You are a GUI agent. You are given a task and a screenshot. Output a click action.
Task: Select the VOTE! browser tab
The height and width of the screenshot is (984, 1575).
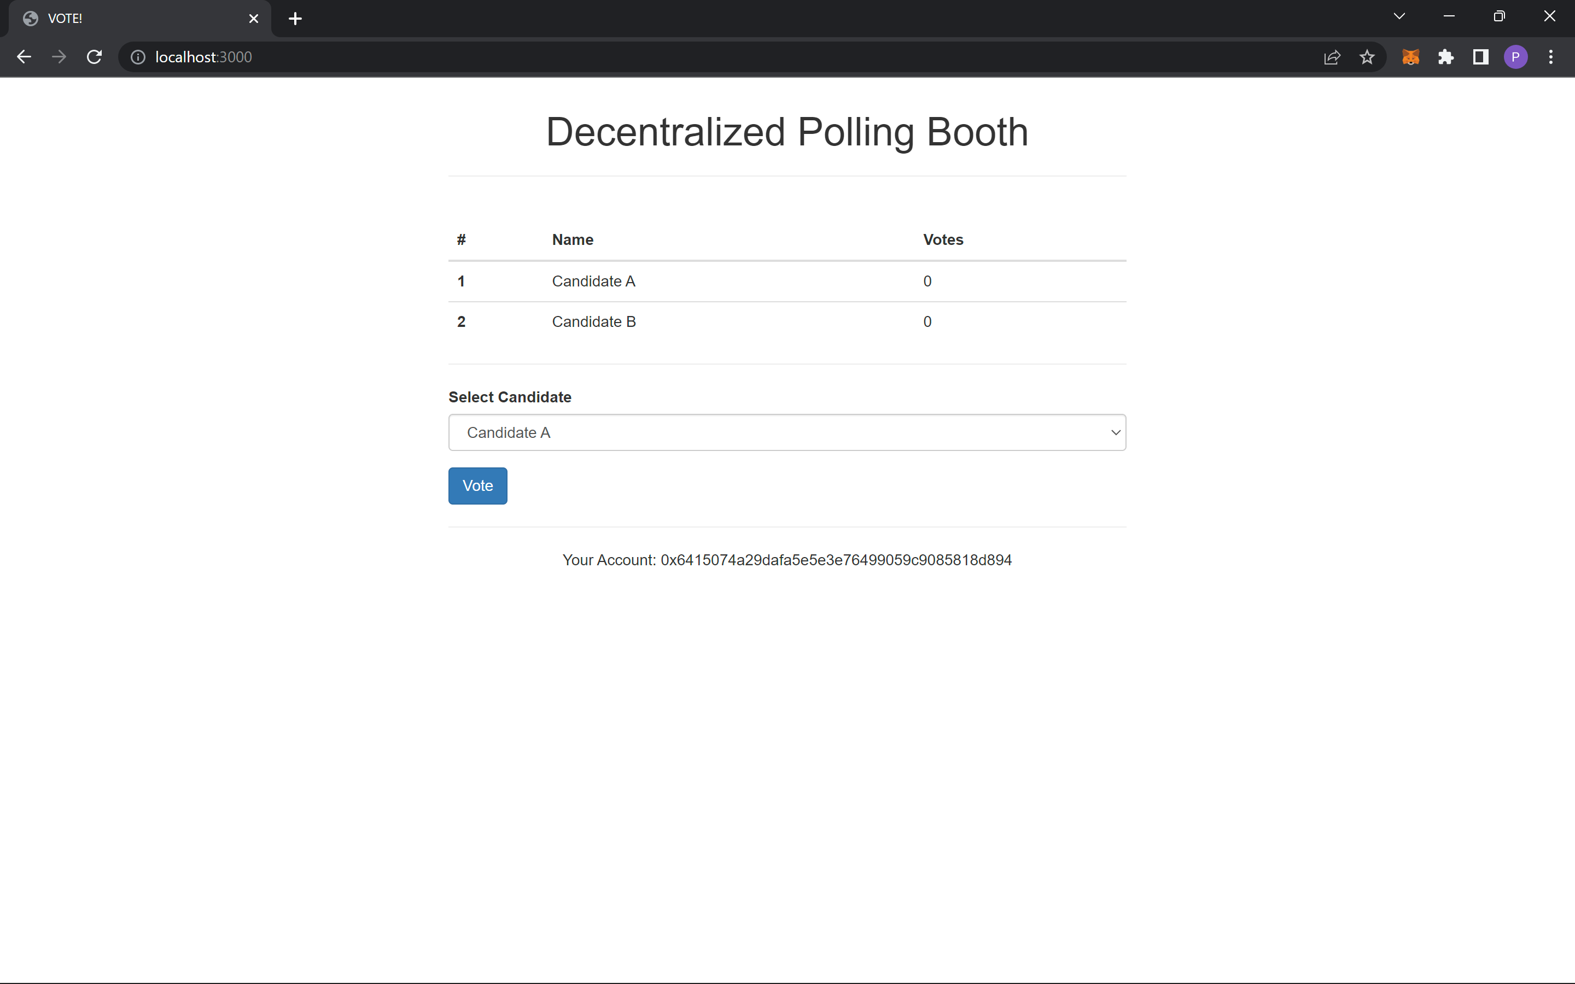pyautogui.click(x=130, y=19)
